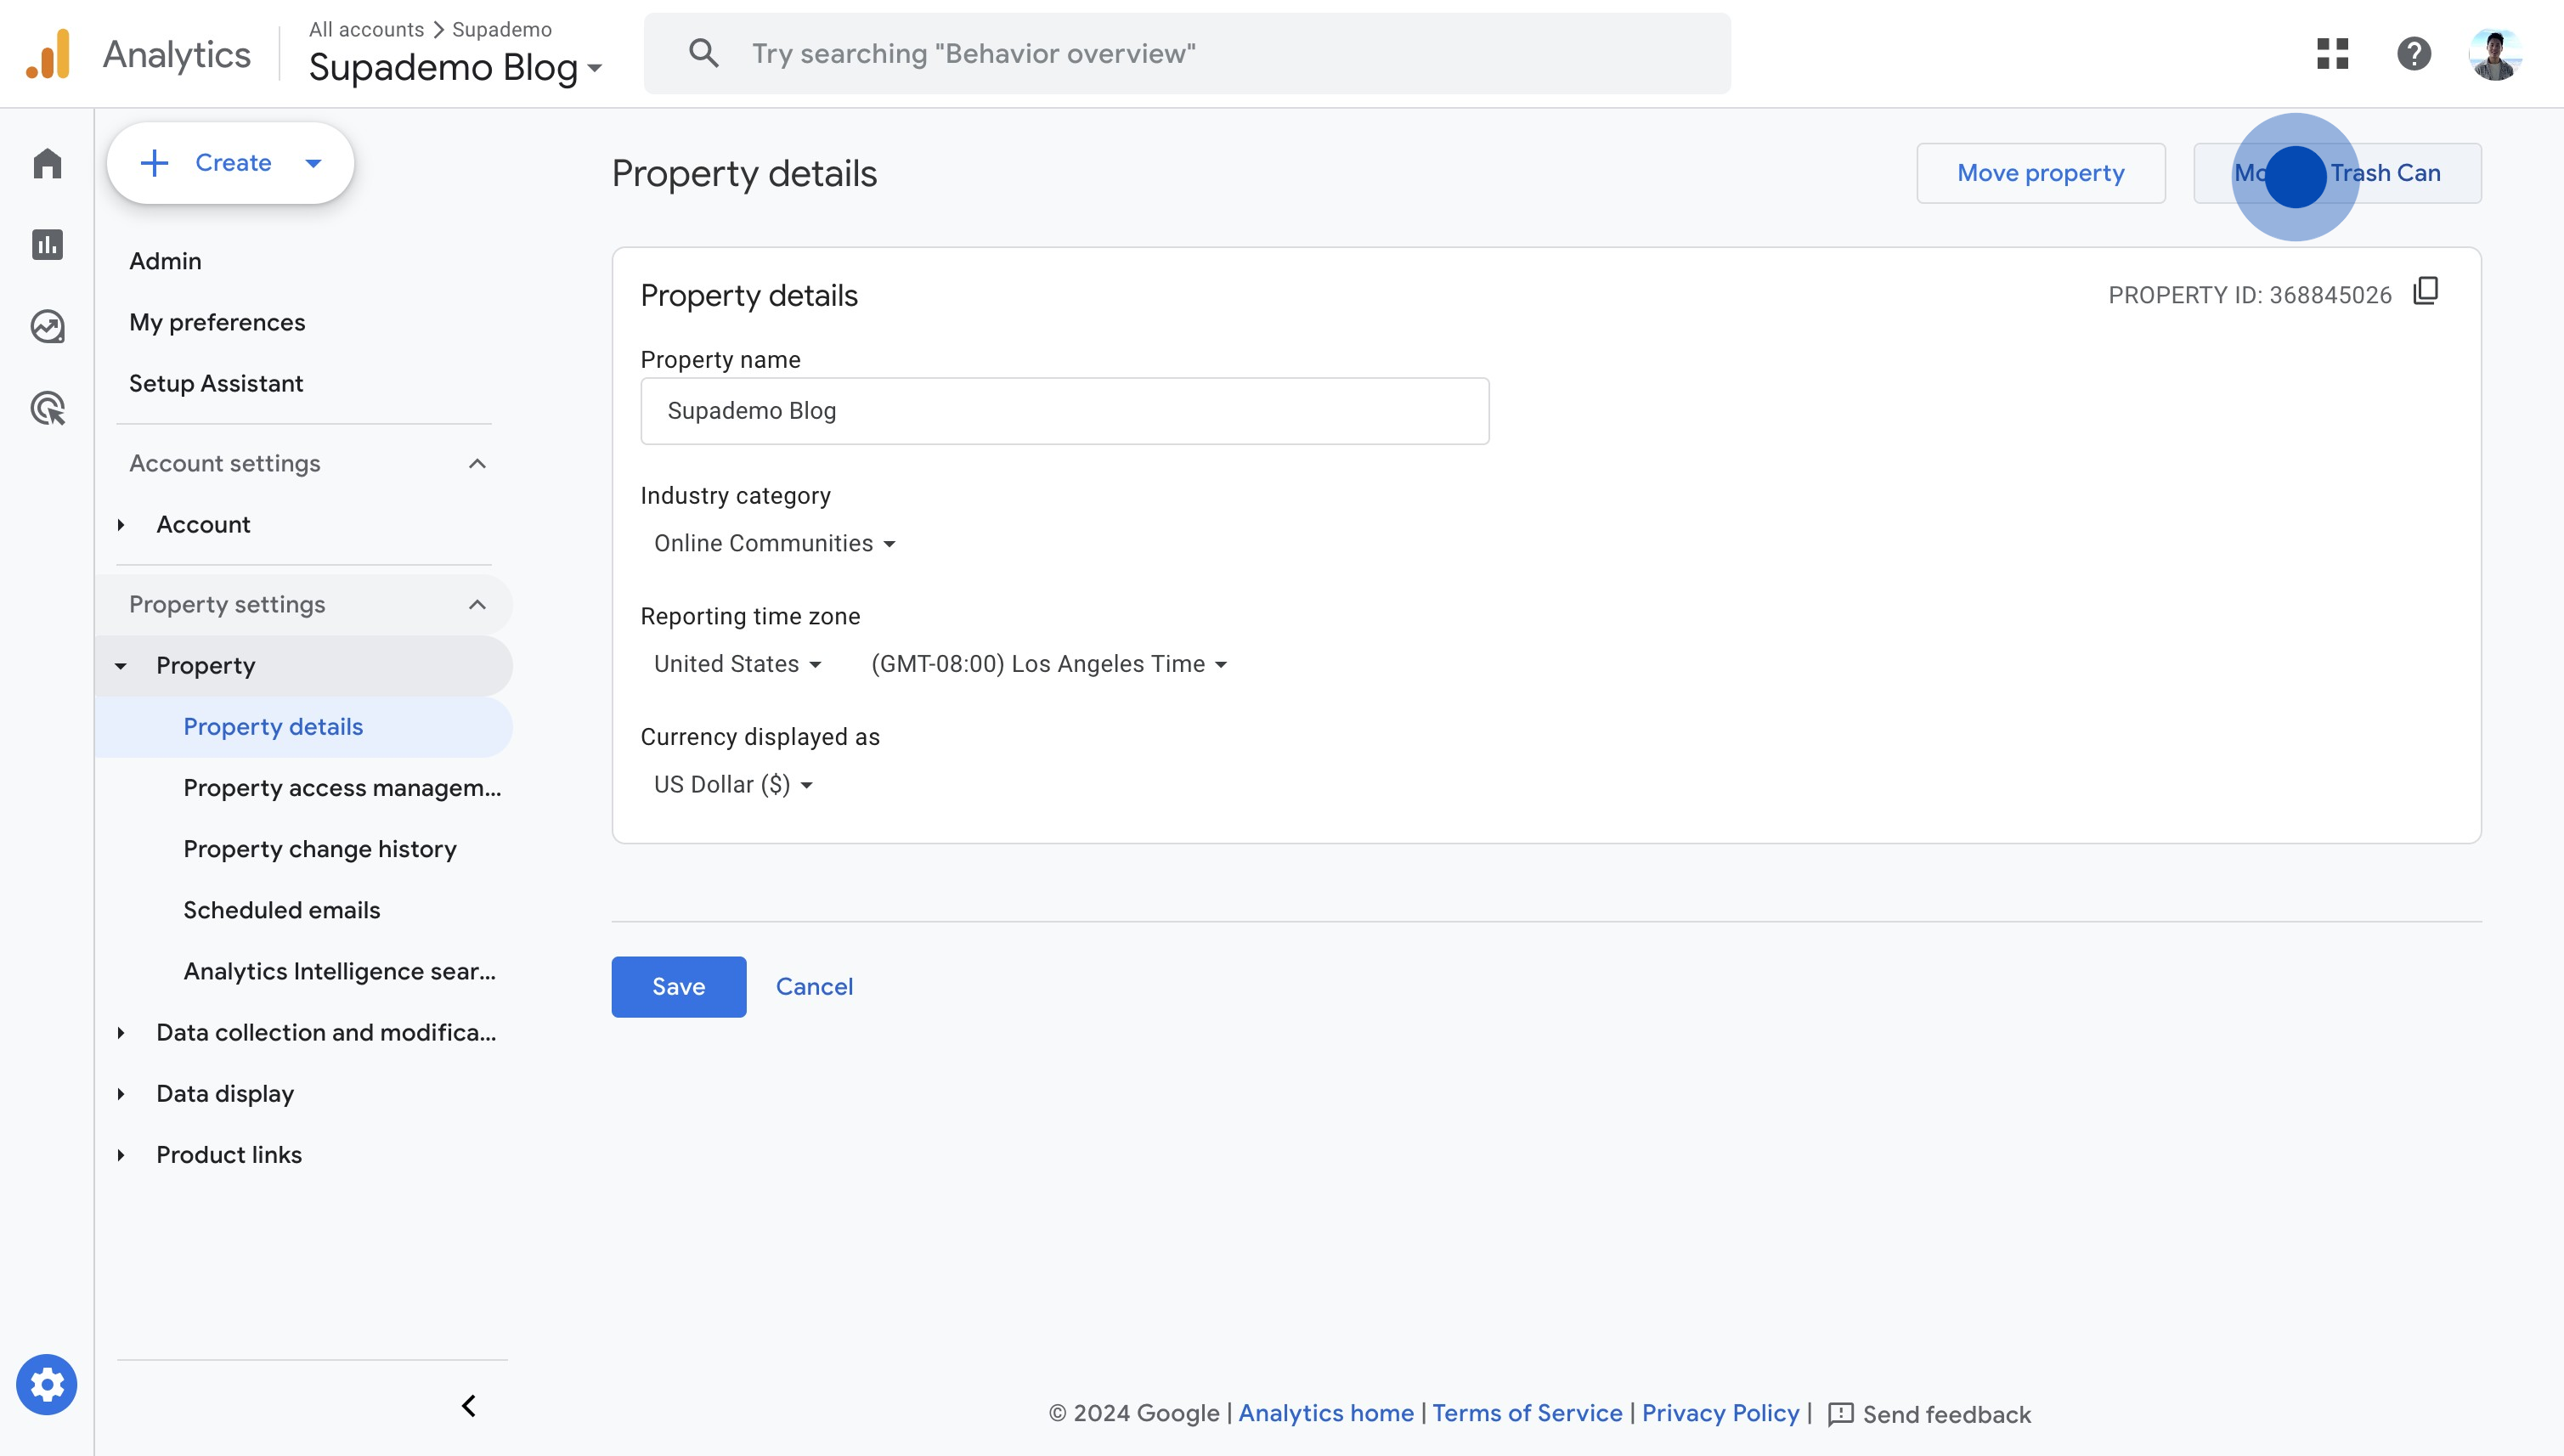The image size is (2564, 1456).
Task: Click the Google Analytics logo
Action: [48, 54]
